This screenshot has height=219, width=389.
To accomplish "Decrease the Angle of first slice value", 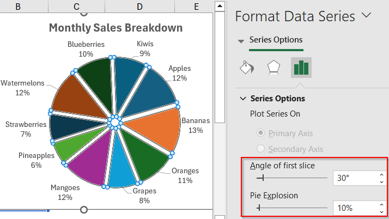I will click(381, 182).
